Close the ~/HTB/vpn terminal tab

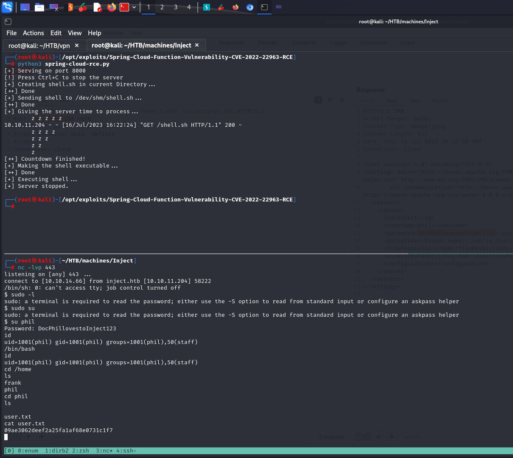(77, 45)
